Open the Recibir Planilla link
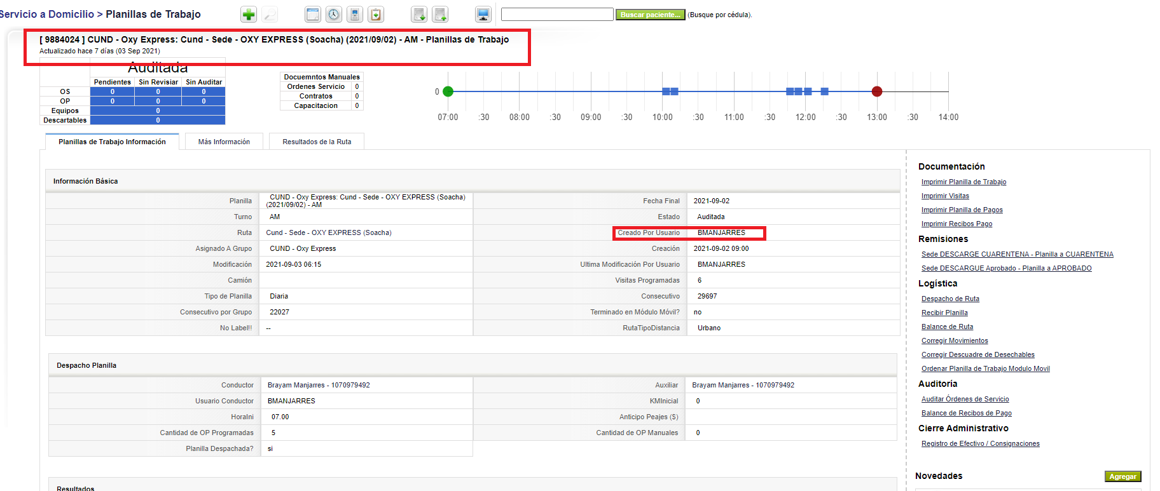Screen dimensions: 1160x491 coord(944,313)
